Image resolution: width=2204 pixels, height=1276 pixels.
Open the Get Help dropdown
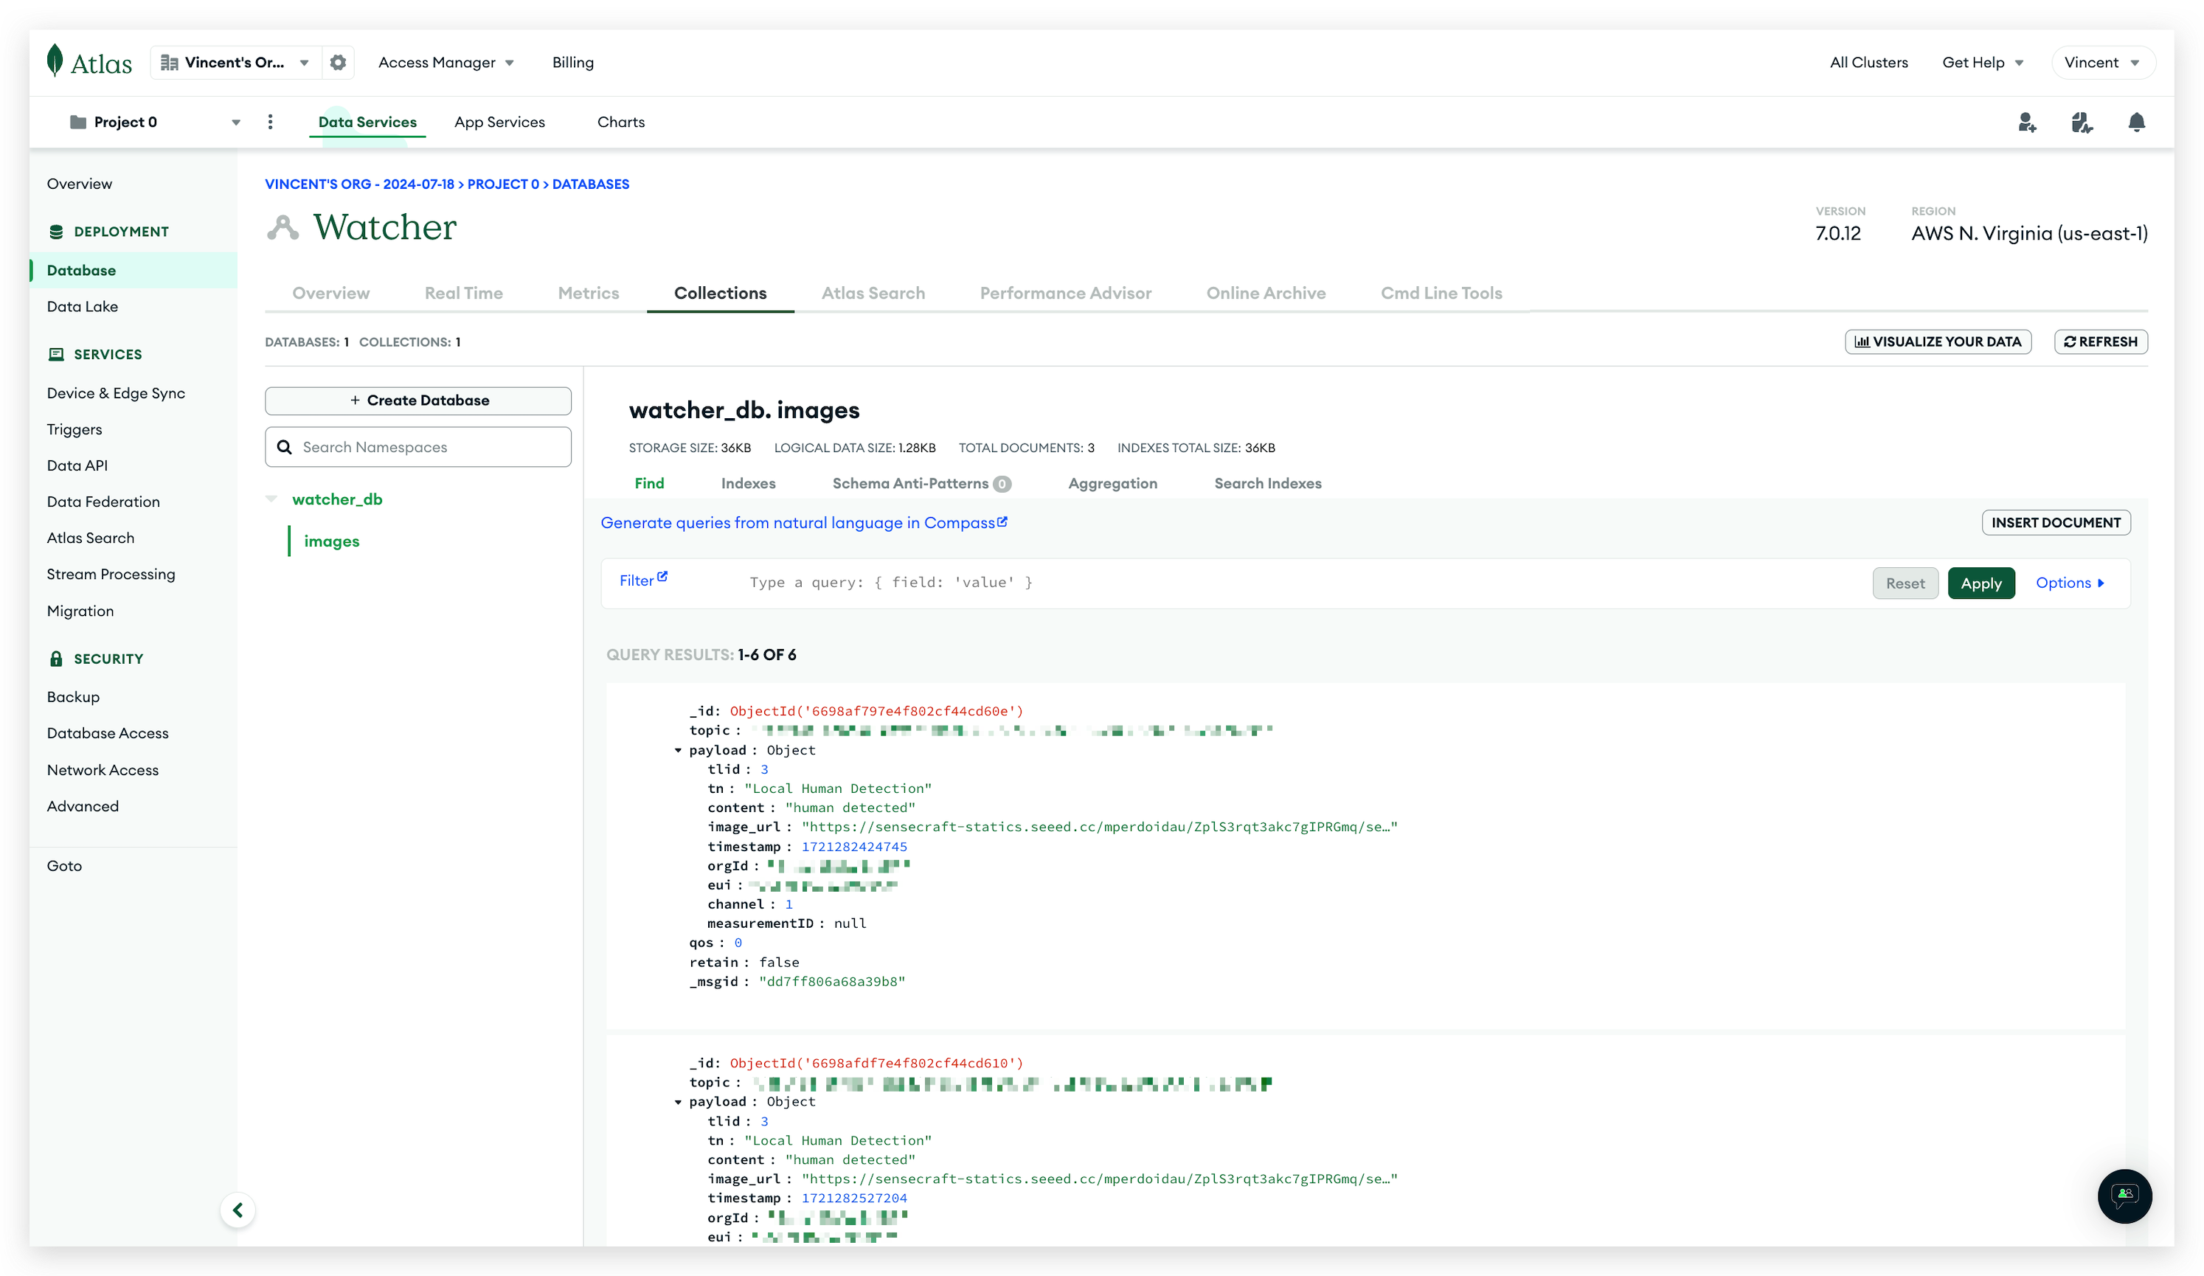1983,62
